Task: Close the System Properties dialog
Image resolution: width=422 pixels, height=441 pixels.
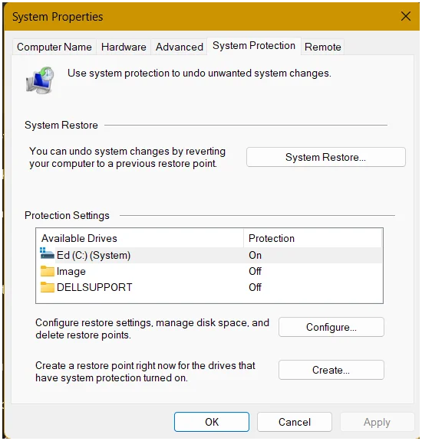Action: click(x=406, y=16)
